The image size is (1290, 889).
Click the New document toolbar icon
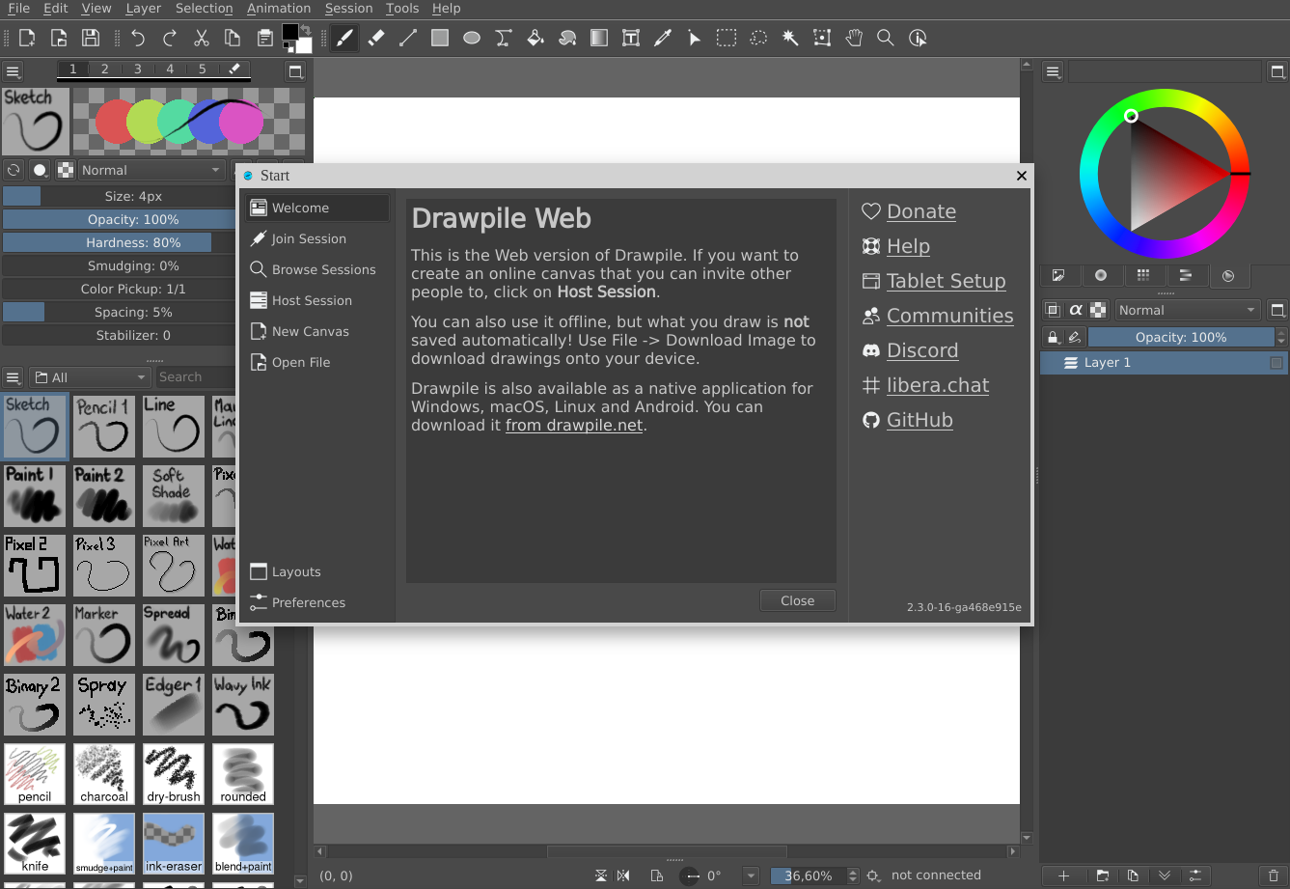pos(27,38)
